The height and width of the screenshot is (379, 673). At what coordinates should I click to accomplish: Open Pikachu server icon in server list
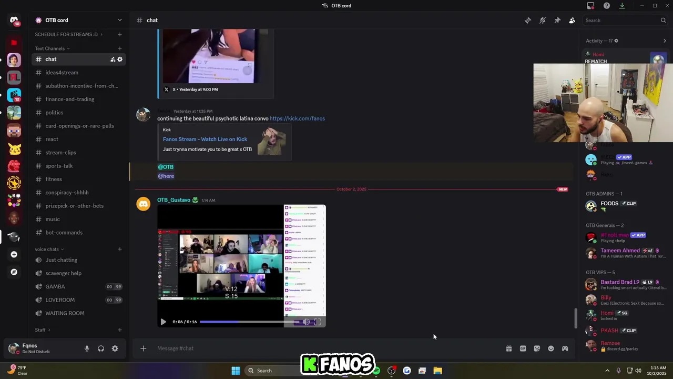(x=14, y=148)
